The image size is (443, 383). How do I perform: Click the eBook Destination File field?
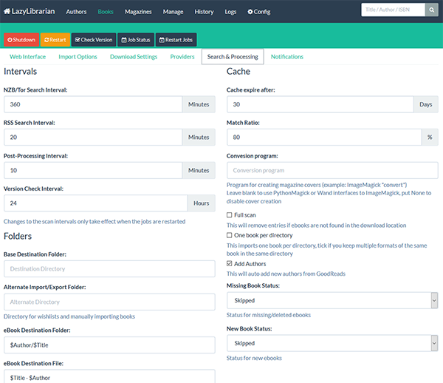tap(109, 376)
